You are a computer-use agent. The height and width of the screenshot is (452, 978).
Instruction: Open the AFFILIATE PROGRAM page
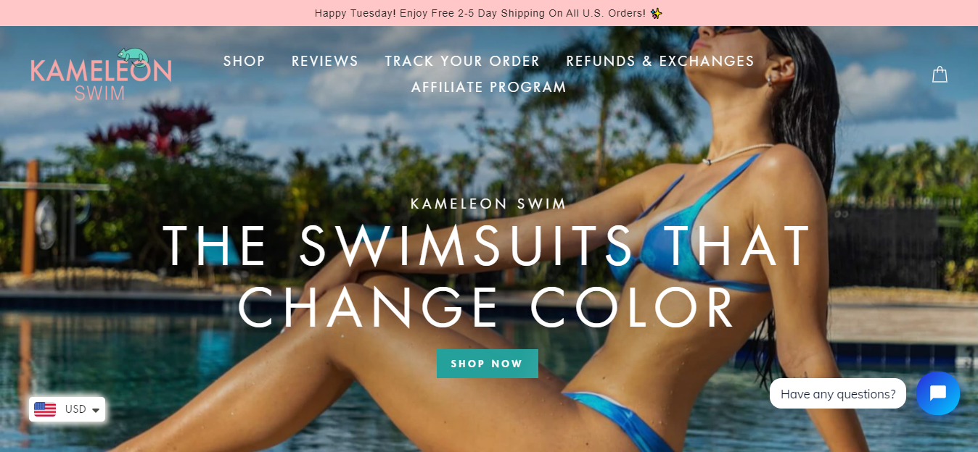click(x=489, y=87)
